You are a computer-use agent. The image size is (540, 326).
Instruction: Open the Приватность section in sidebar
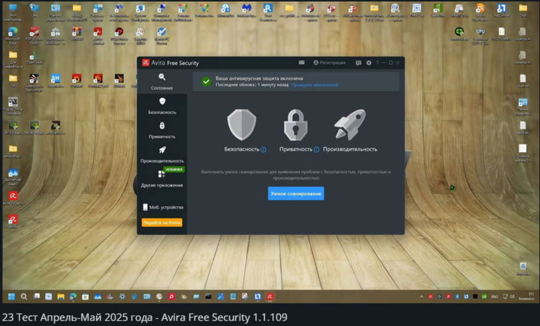pos(162,131)
